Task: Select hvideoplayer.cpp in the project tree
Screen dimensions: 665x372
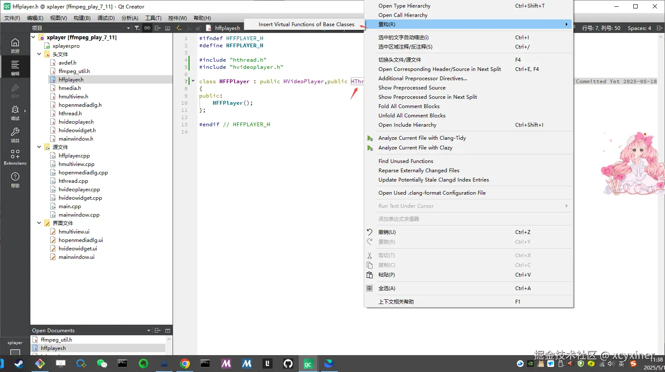Action: click(79, 190)
